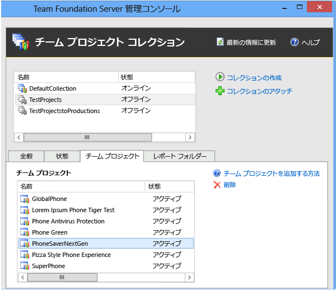
Task: Click collections list left scroll arrow
Action: (19, 137)
